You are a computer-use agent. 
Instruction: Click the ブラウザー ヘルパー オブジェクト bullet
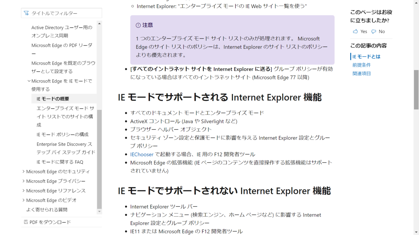tap(171, 130)
